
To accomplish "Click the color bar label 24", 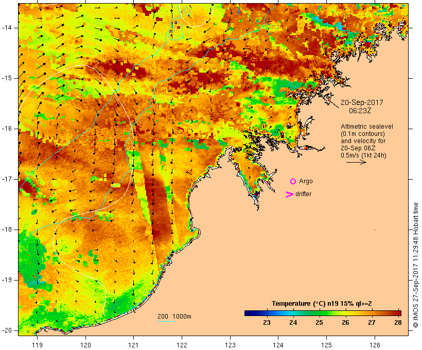I will (293, 322).
